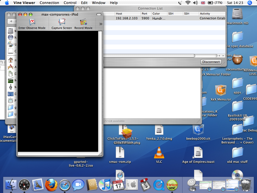
Task: Sort the Connection List by Port column
Action: coord(146,14)
